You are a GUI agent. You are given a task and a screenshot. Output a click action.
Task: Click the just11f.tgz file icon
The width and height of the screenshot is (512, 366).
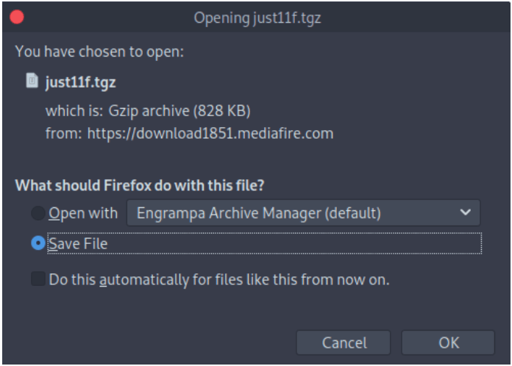(x=32, y=81)
